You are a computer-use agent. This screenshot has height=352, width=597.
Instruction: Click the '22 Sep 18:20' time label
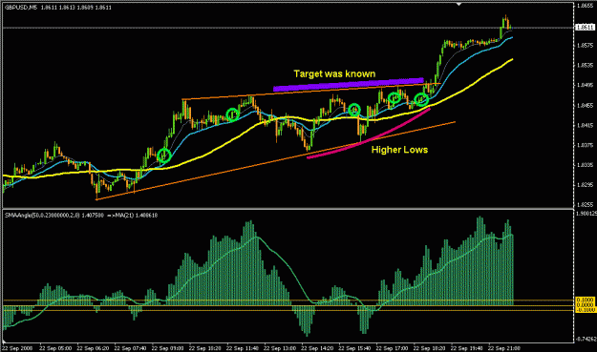coord(429,348)
